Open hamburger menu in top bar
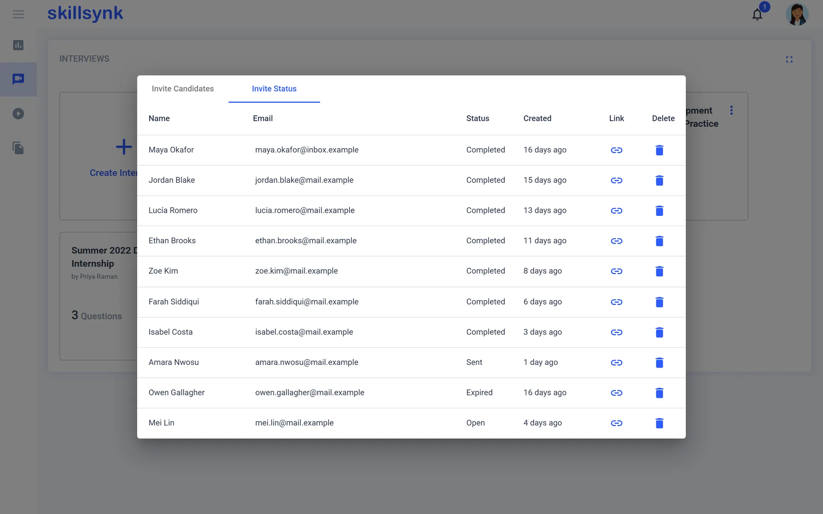 pos(18,15)
